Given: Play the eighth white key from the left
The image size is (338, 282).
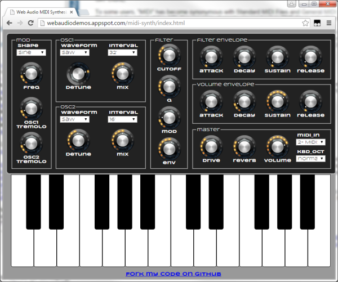Looking at the screenshot, I should coord(182,248).
